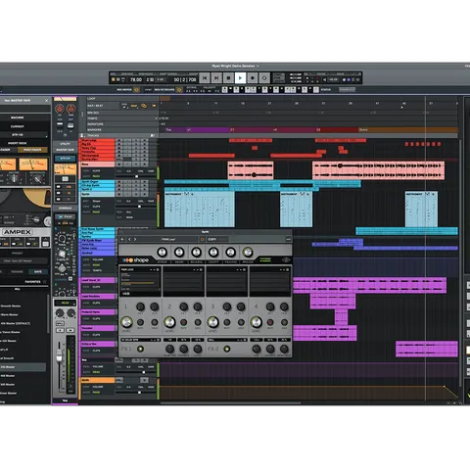This screenshot has height=470, width=470.
Task: Toggle the MIDI Monitor icon
Action: (x=136, y=90)
